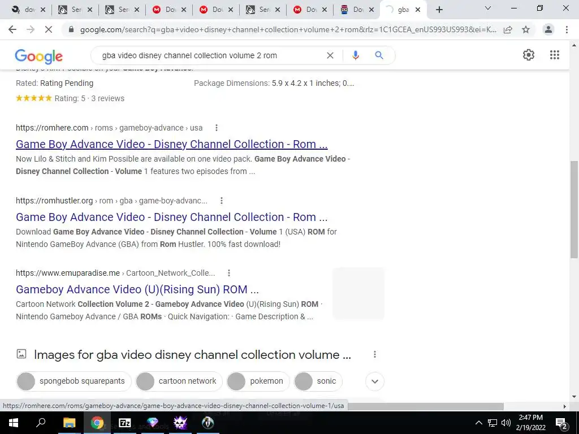The height and width of the screenshot is (434, 579).
Task: Select the cartoon network chip
Action: coord(179,381)
